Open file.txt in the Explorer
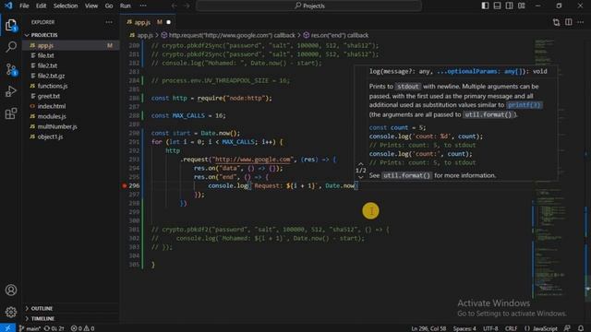The width and height of the screenshot is (591, 332). (x=71, y=55)
